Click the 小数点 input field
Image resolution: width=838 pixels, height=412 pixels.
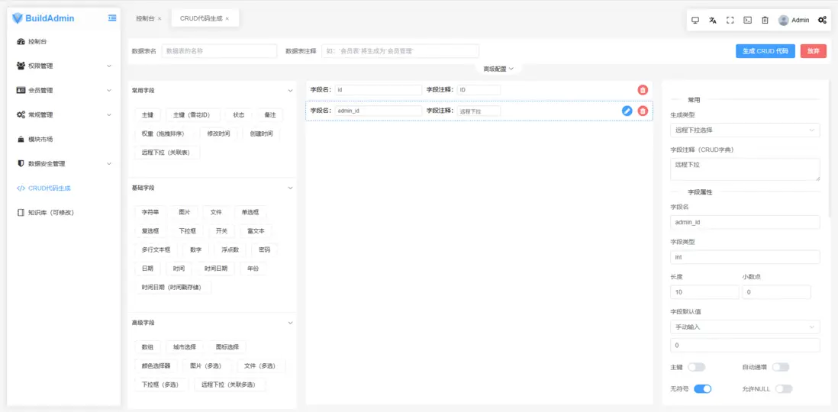click(x=776, y=292)
